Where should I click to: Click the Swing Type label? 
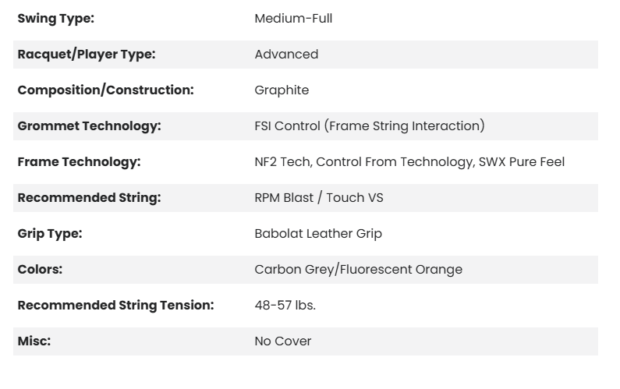tap(55, 19)
